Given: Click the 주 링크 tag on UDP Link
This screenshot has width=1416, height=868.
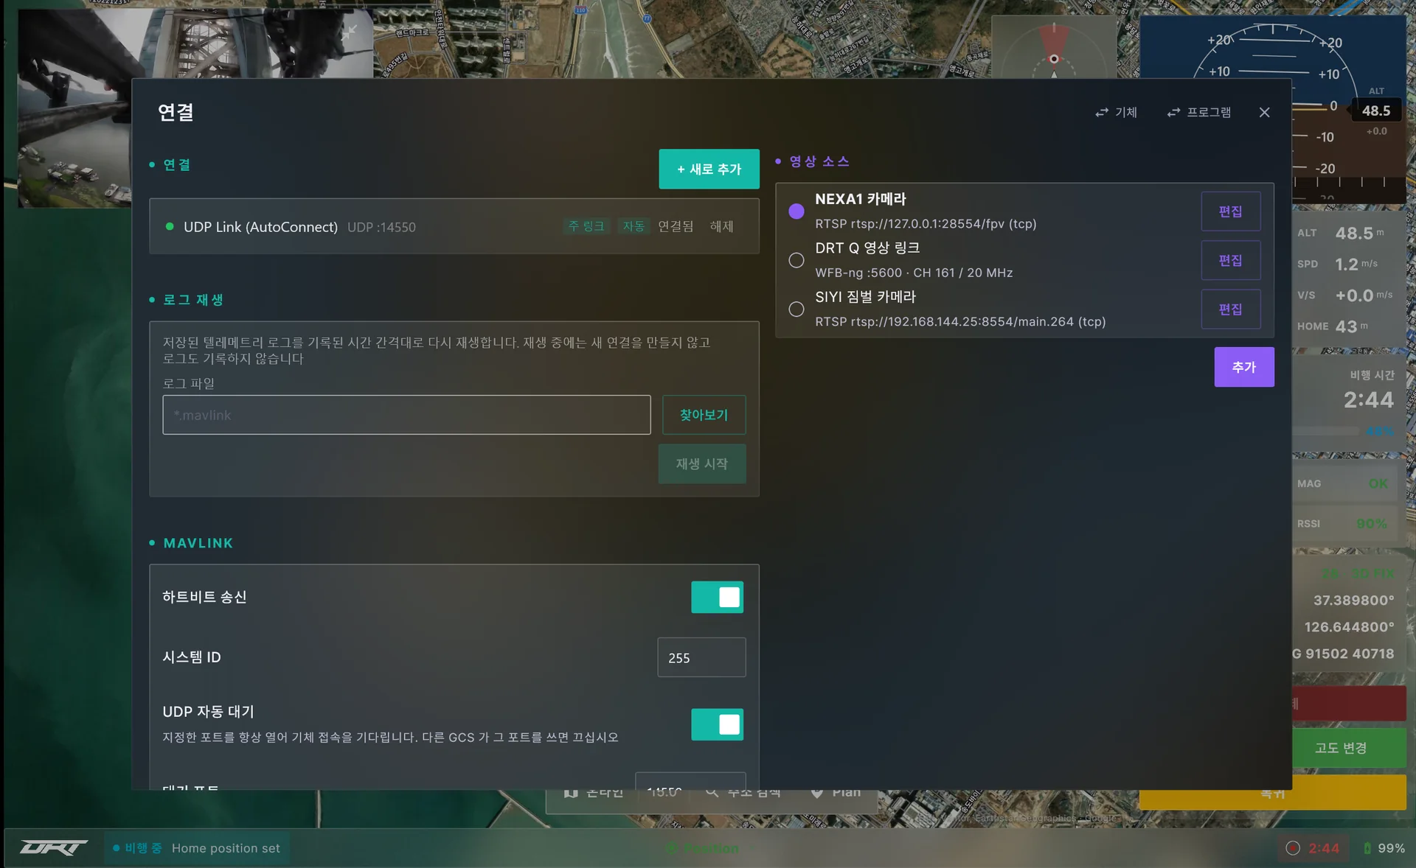Looking at the screenshot, I should pyautogui.click(x=586, y=226).
